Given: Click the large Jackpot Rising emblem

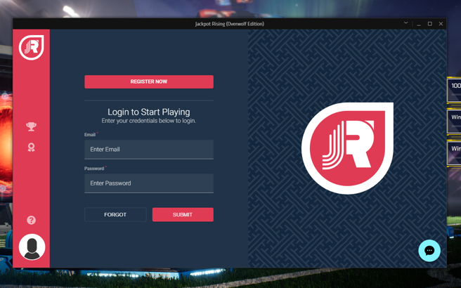Looking at the screenshot, I should [x=348, y=148].
